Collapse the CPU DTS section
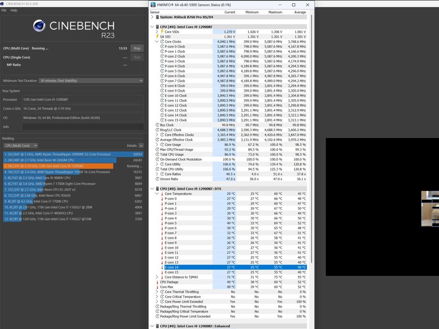Image resolution: width=439 pixels, height=329 pixels. (152, 189)
